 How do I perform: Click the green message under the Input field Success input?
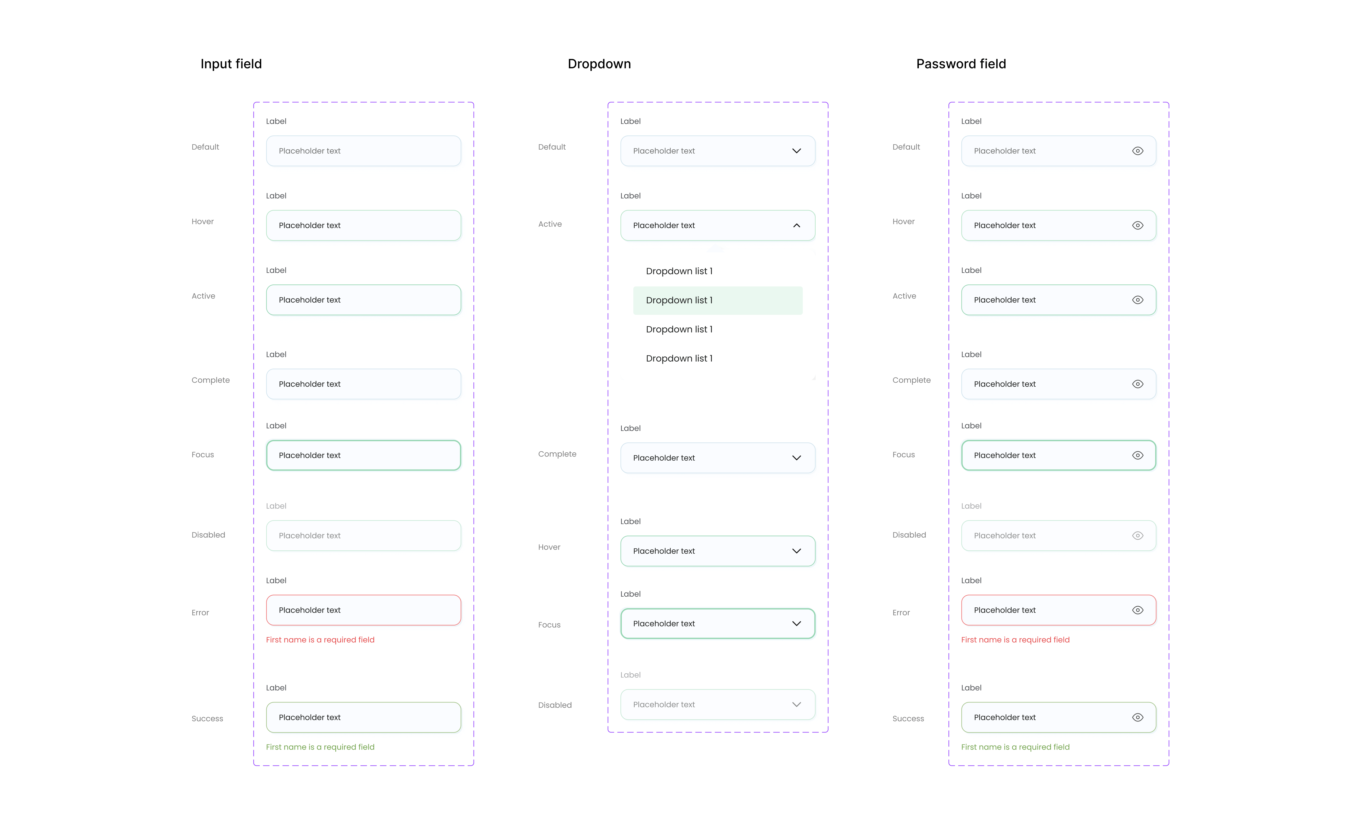click(x=320, y=747)
